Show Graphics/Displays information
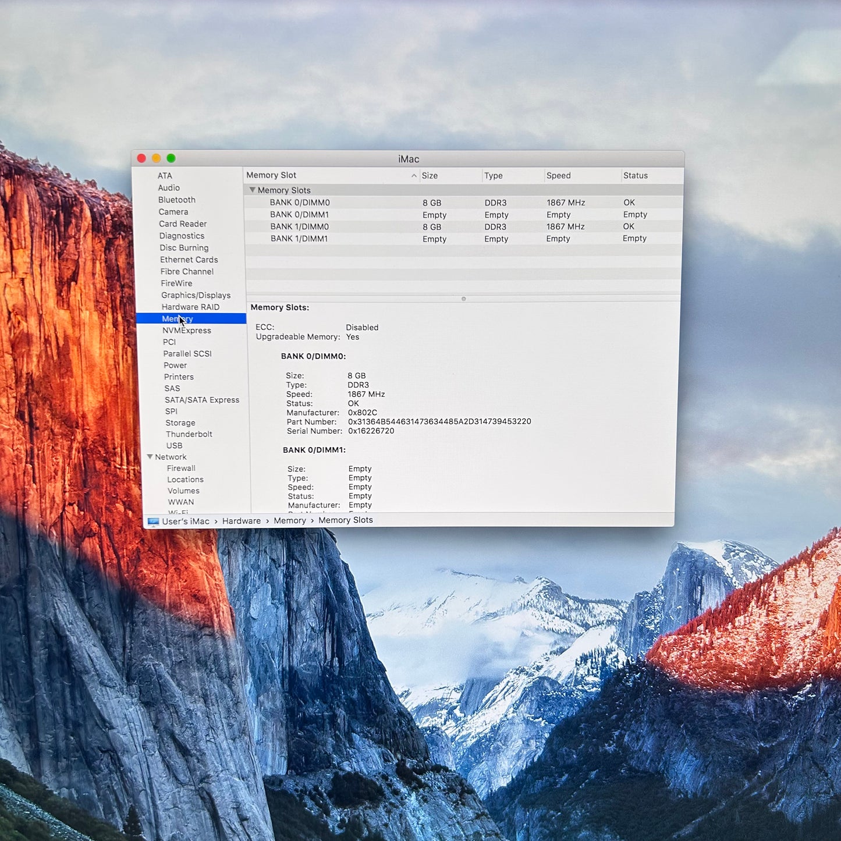 (196, 296)
